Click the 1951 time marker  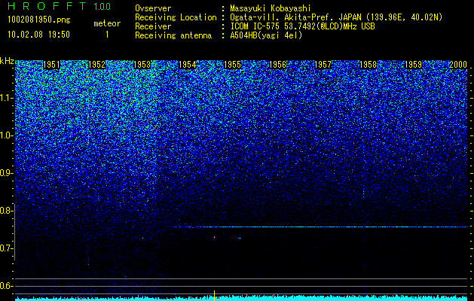[x=51, y=65]
